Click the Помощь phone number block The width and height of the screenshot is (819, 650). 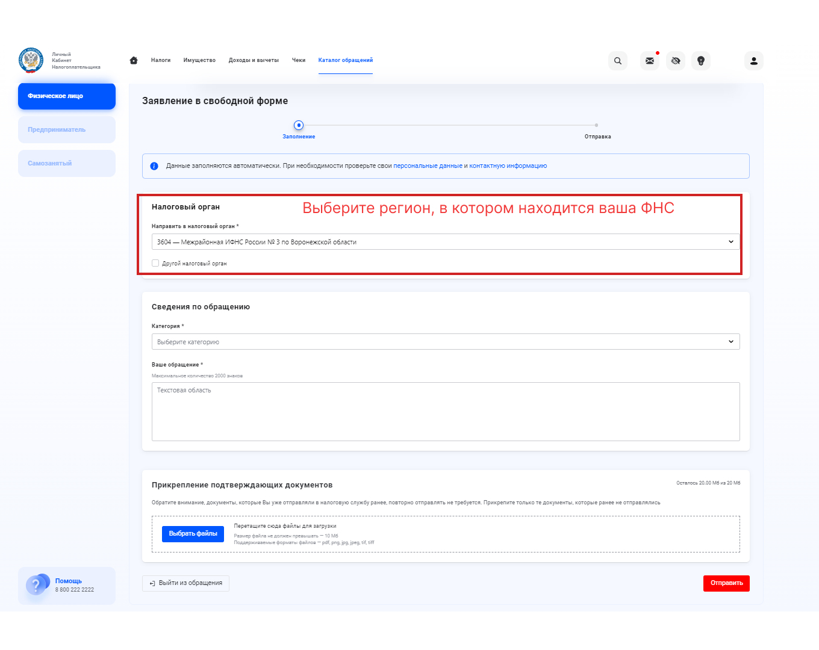coord(67,585)
